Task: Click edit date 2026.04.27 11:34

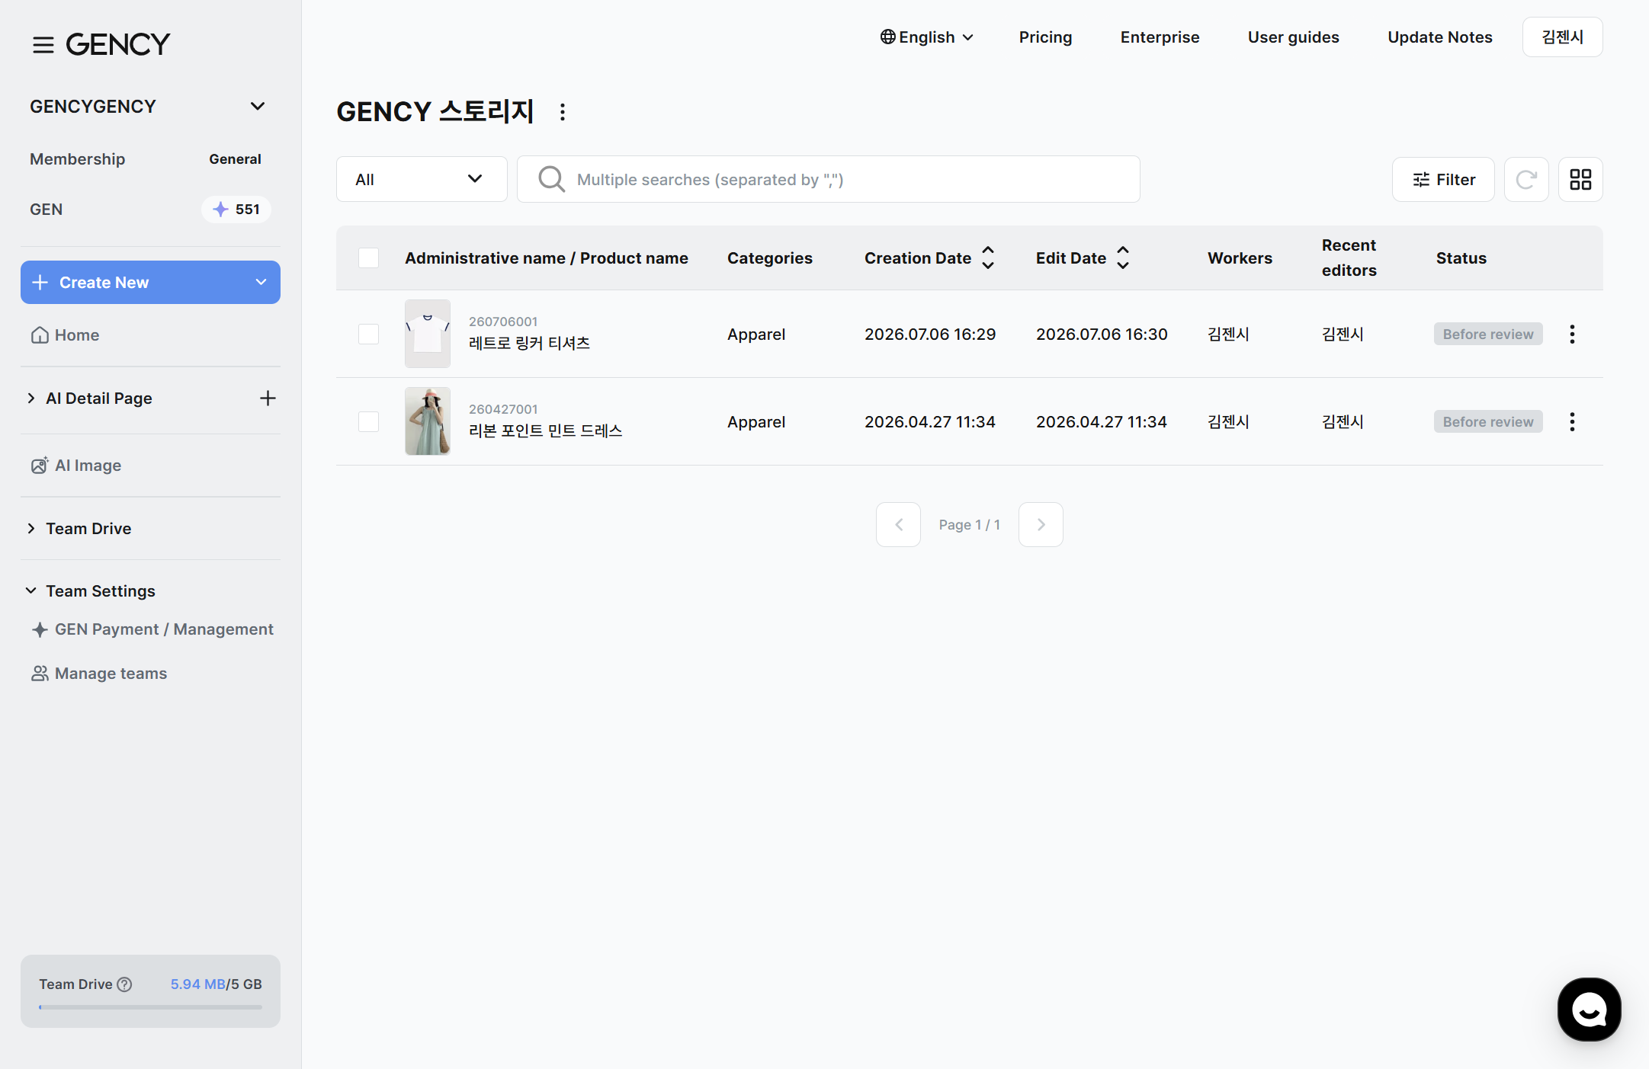Action: [x=1102, y=421]
